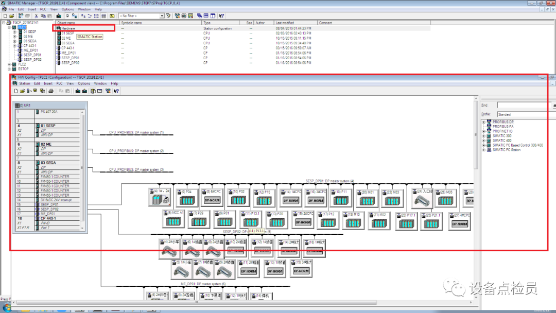Expand PROFIBUS DP catalog folder
The width and height of the screenshot is (556, 313).
click(x=483, y=122)
